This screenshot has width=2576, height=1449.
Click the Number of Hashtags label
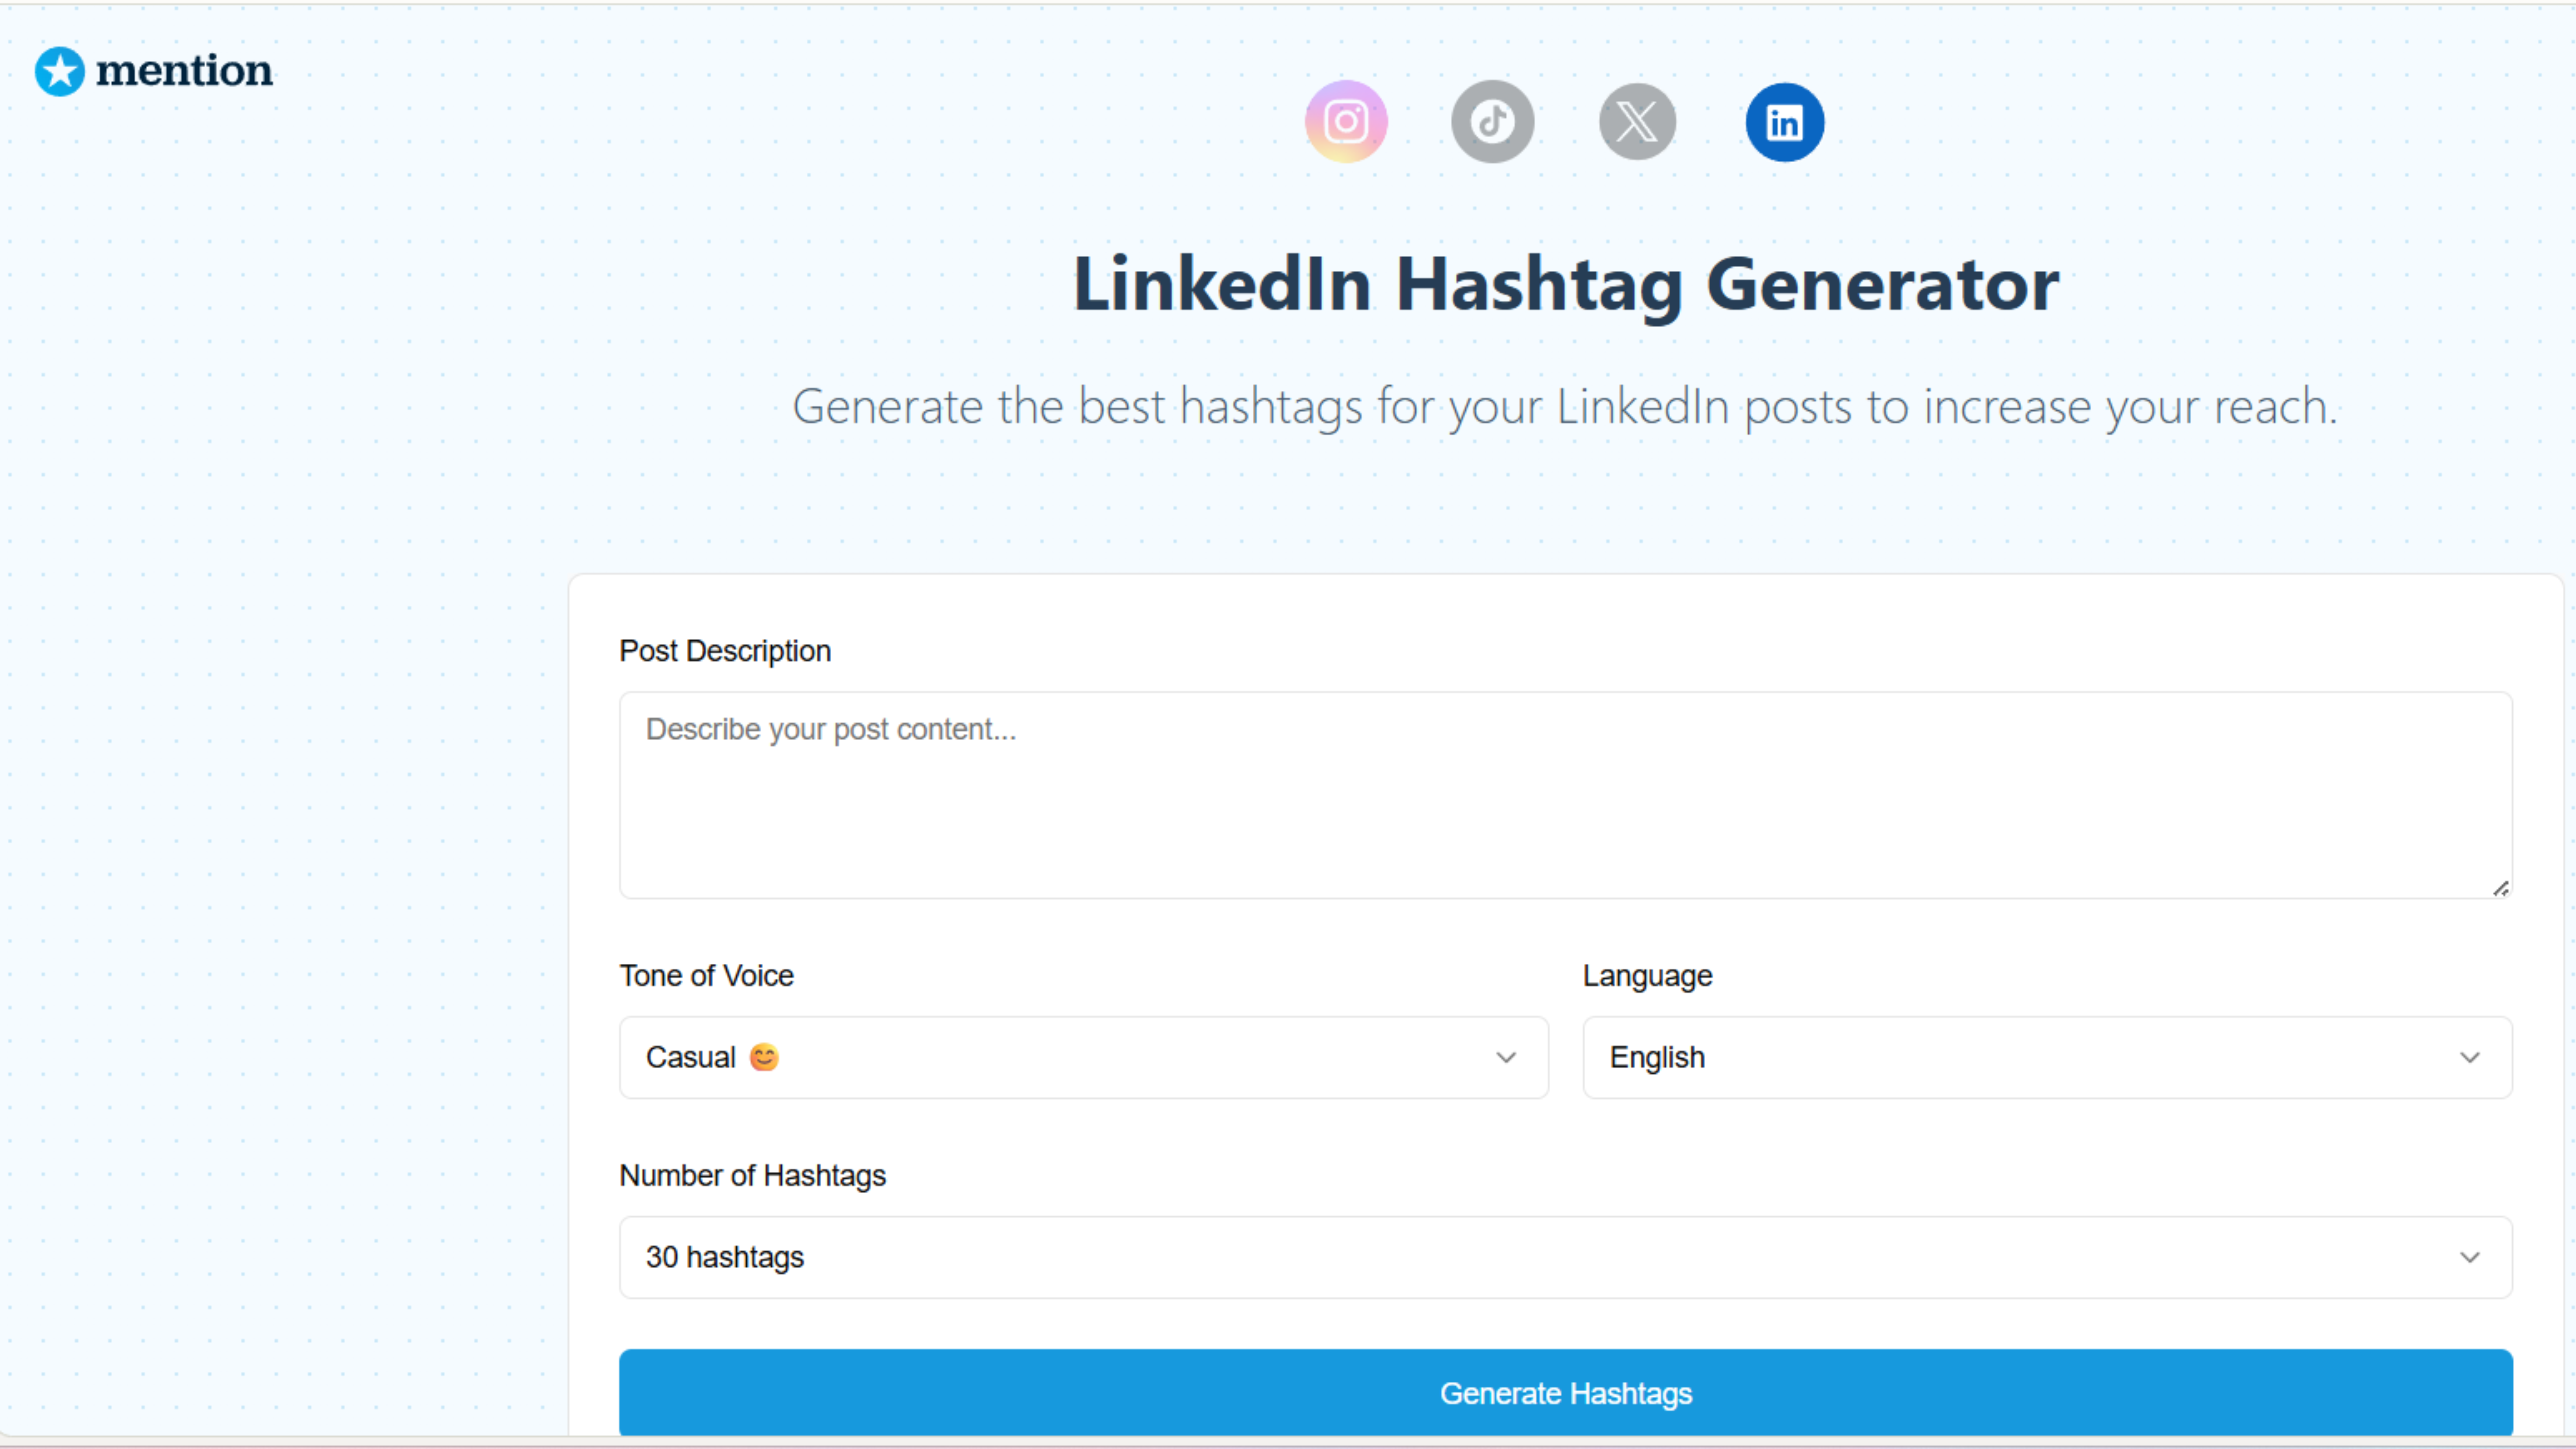[x=752, y=1175]
